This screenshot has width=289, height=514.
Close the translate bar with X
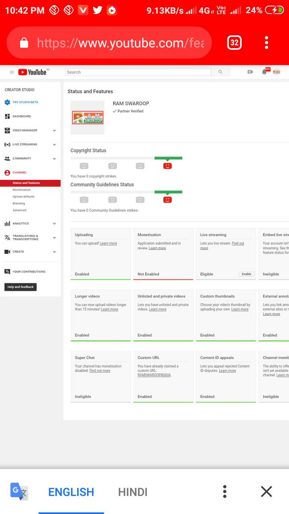pos(266,491)
